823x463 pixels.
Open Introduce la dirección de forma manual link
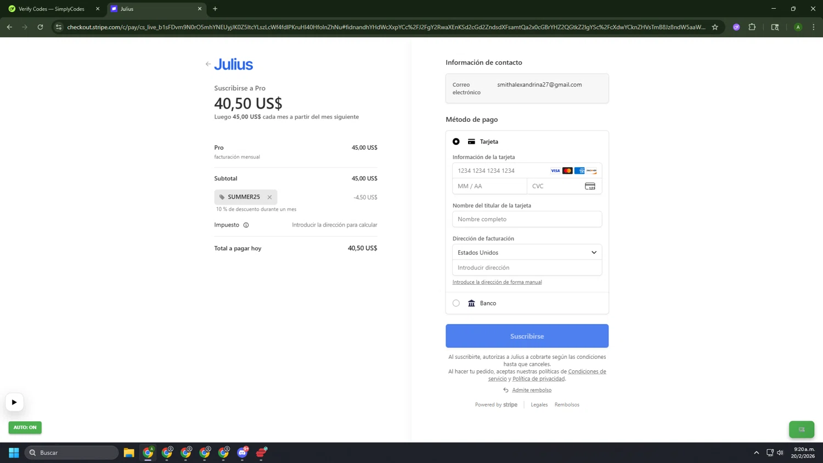click(497, 282)
